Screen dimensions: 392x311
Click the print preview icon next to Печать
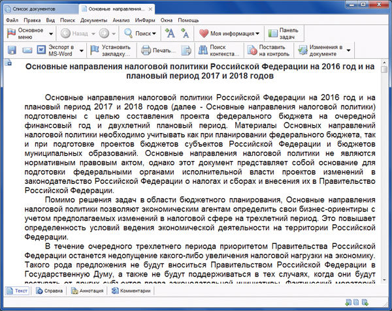click(x=186, y=50)
